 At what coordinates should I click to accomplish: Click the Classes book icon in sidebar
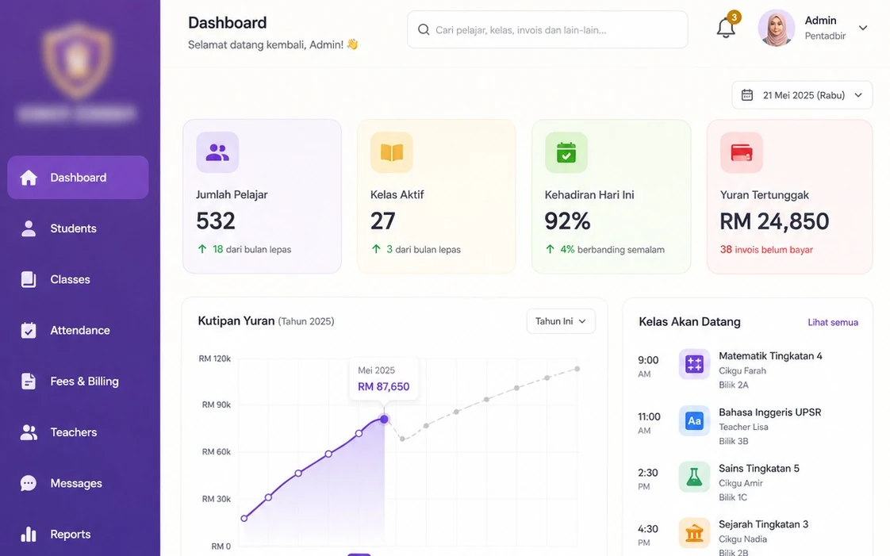point(29,279)
